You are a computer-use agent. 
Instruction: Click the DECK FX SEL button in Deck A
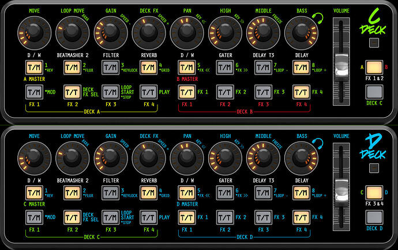72,92
